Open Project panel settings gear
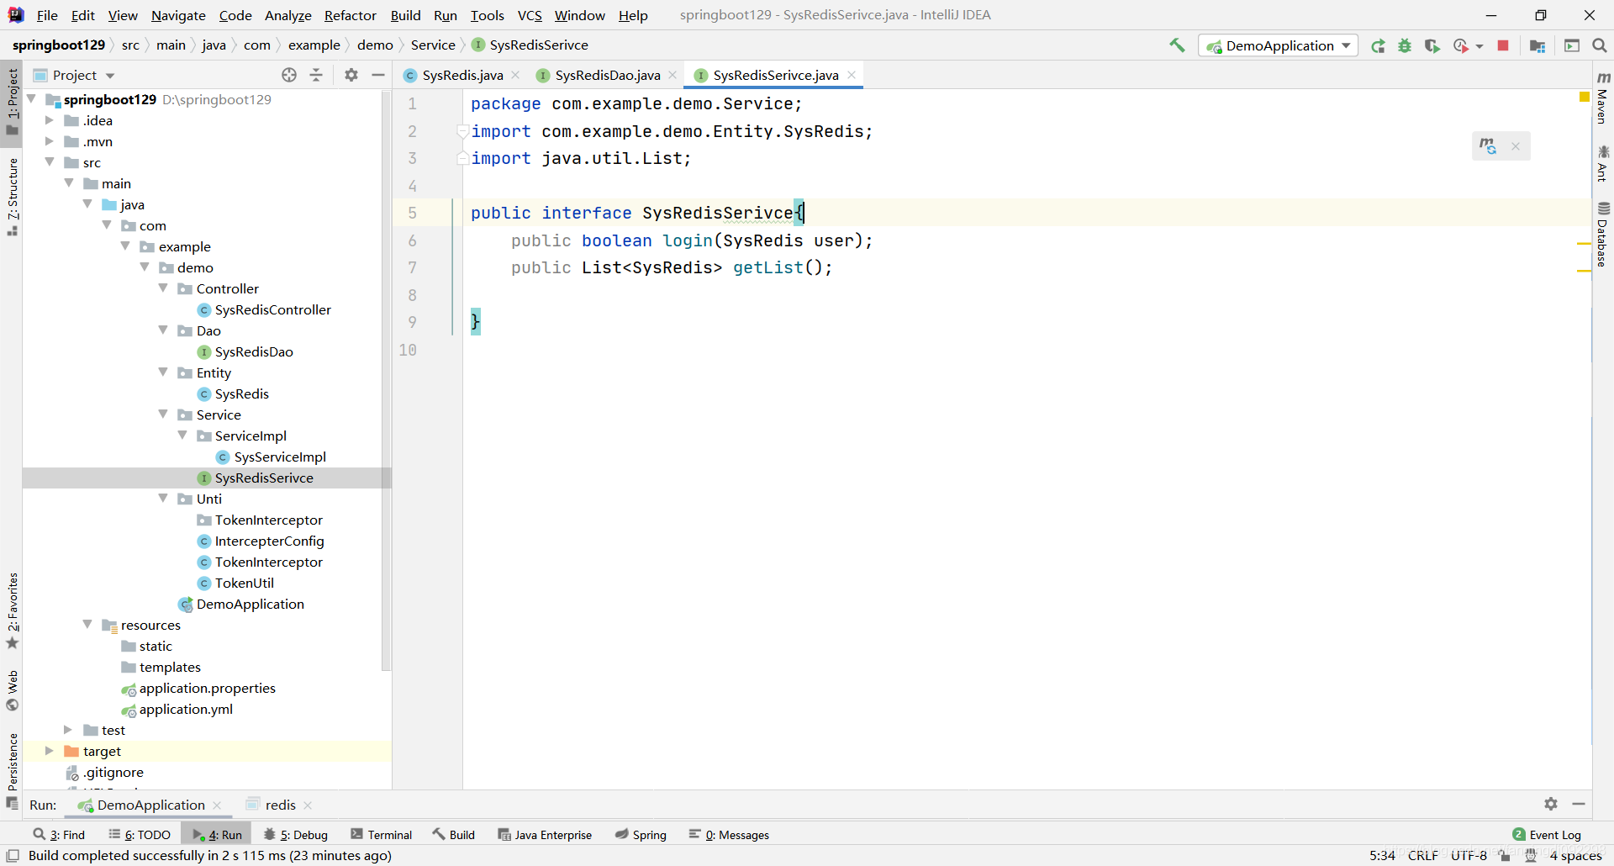The width and height of the screenshot is (1614, 866). point(351,75)
